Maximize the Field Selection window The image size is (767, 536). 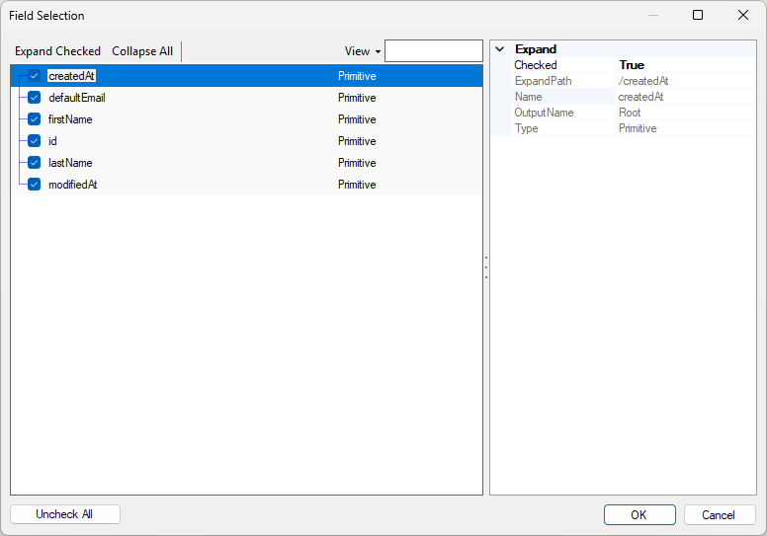(x=698, y=15)
